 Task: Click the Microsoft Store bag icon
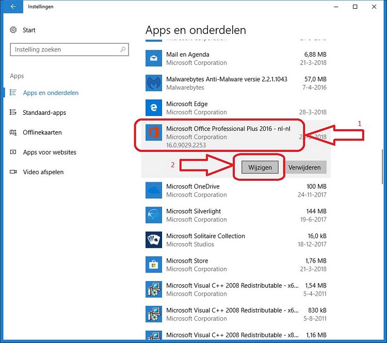[154, 265]
